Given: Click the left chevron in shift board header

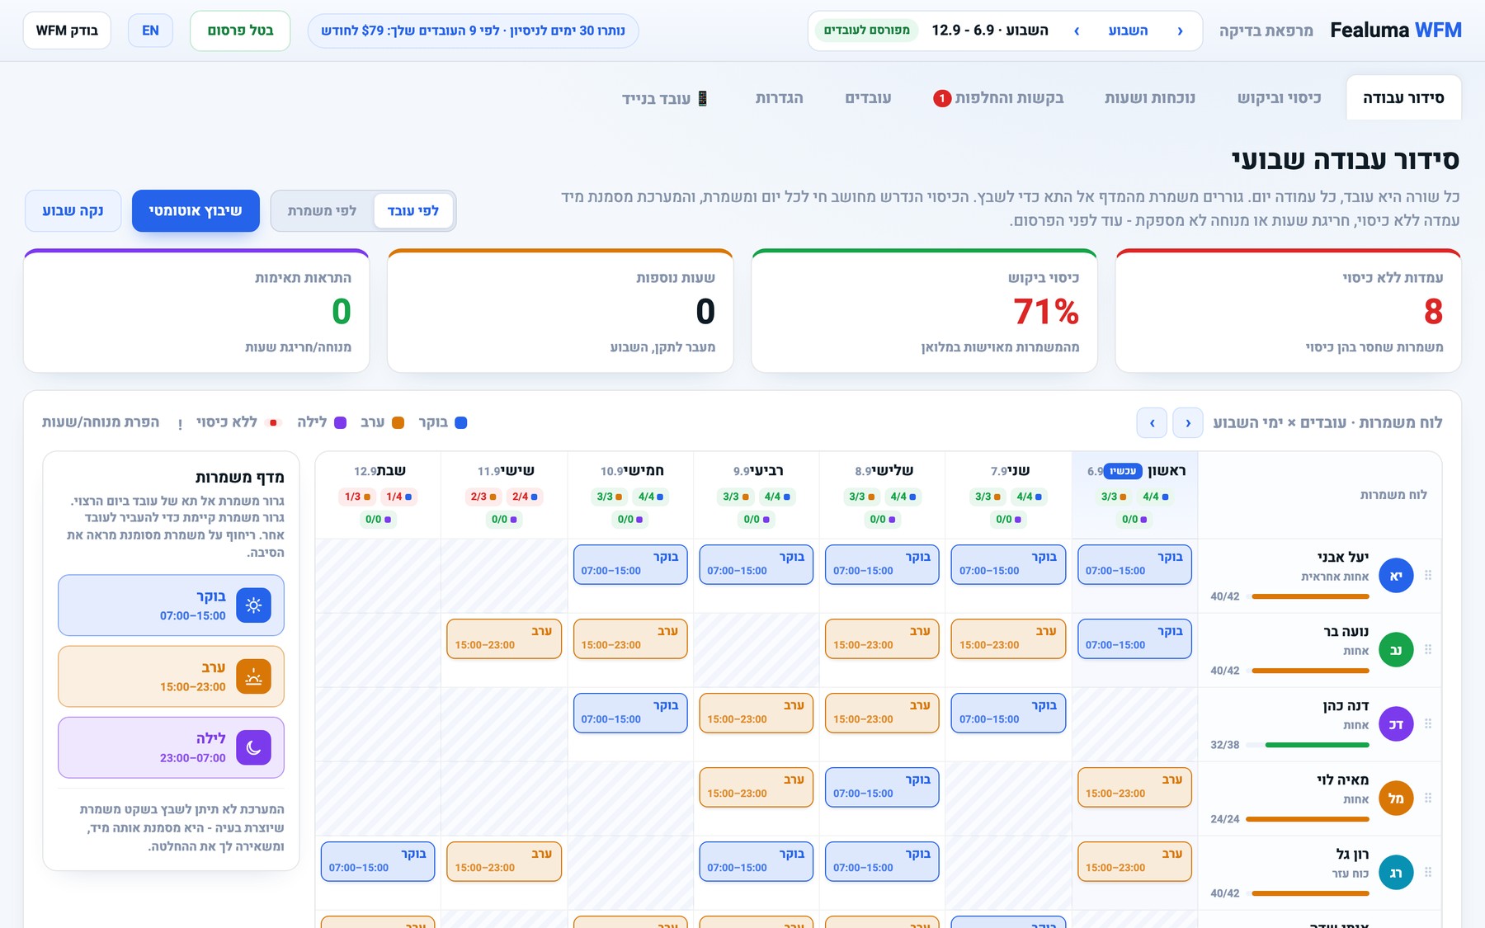Looking at the screenshot, I should pyautogui.click(x=1152, y=422).
